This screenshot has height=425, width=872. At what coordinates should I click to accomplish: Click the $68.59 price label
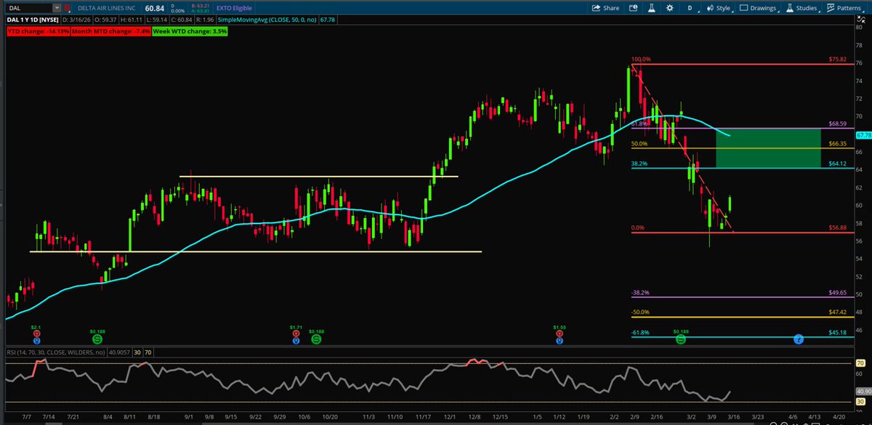tap(839, 124)
